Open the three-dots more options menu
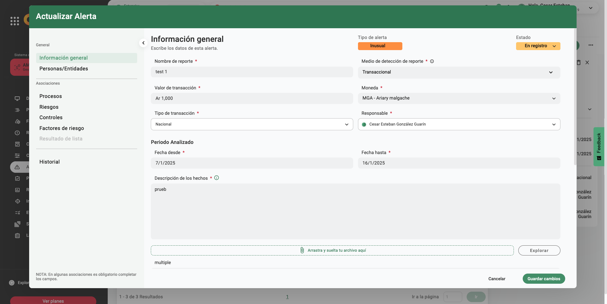 591,45
